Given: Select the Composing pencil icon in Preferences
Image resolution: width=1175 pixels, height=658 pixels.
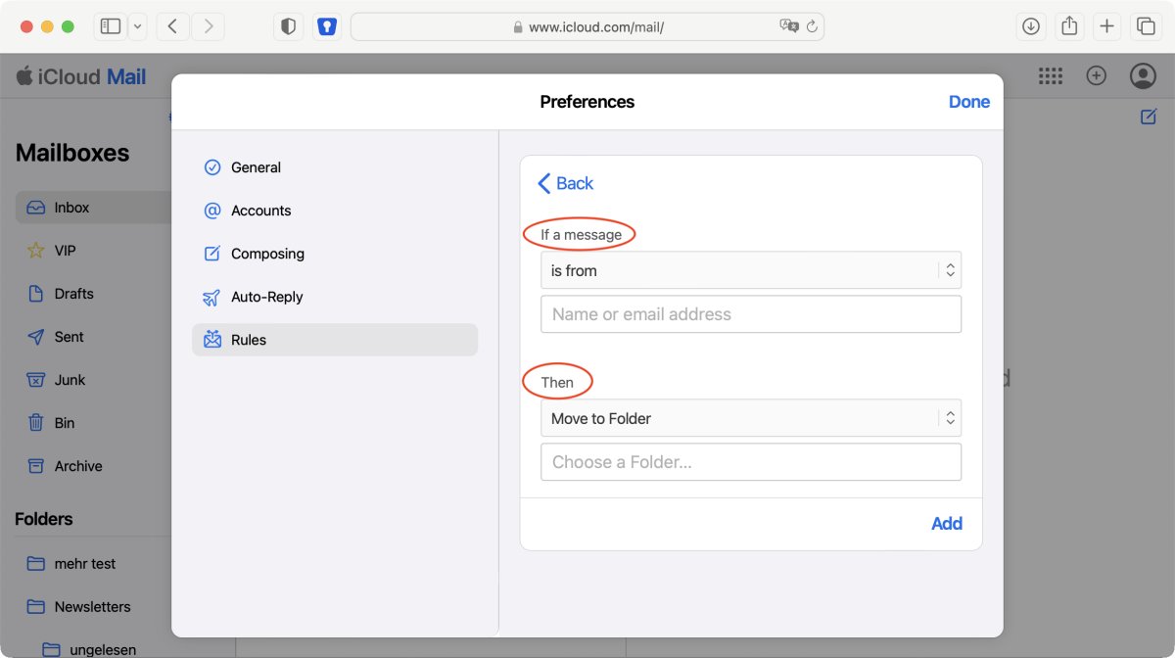Looking at the screenshot, I should click(x=211, y=254).
